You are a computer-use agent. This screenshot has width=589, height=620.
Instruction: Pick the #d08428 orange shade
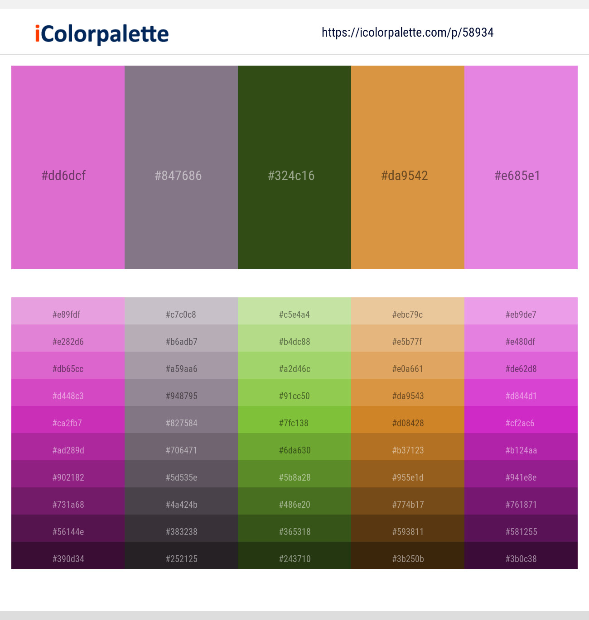(408, 420)
